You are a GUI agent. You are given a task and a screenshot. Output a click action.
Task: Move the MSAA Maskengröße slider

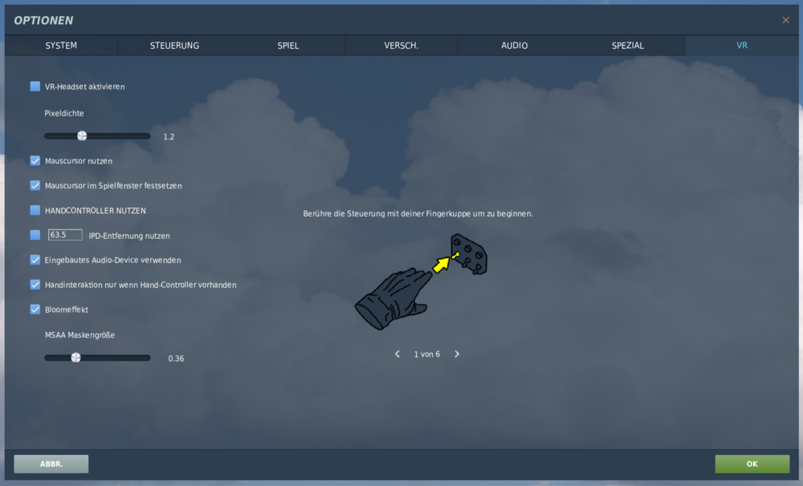(75, 358)
